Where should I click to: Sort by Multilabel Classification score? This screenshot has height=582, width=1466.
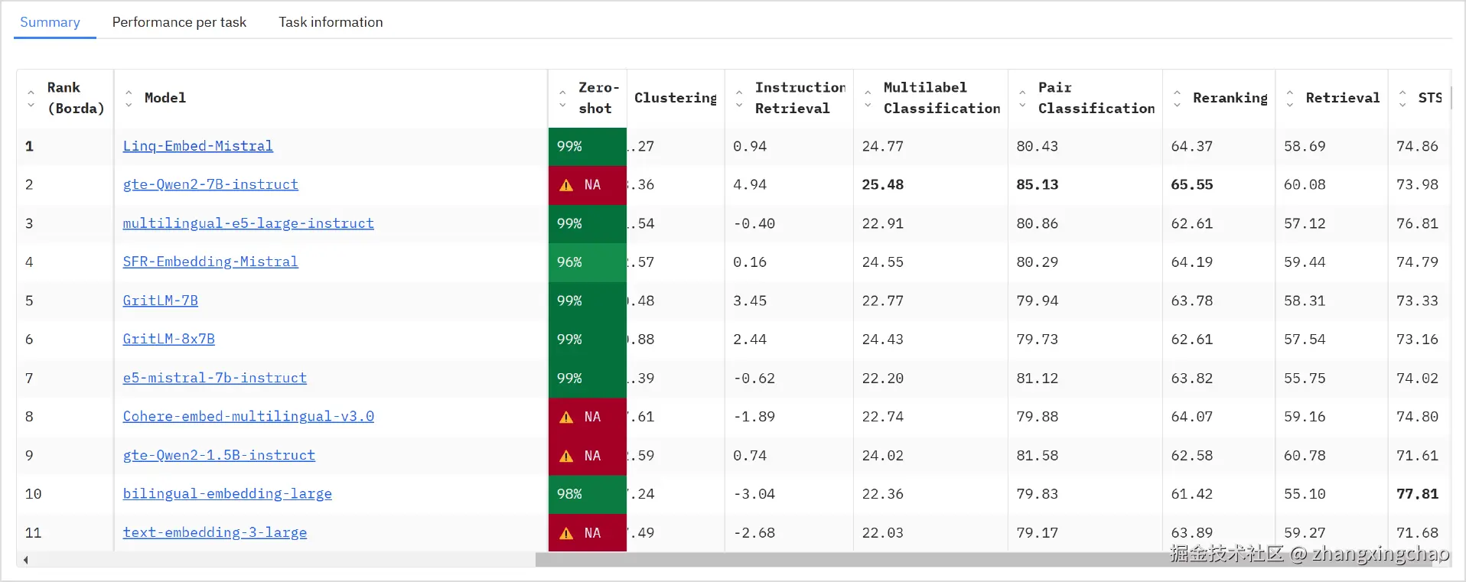868,98
